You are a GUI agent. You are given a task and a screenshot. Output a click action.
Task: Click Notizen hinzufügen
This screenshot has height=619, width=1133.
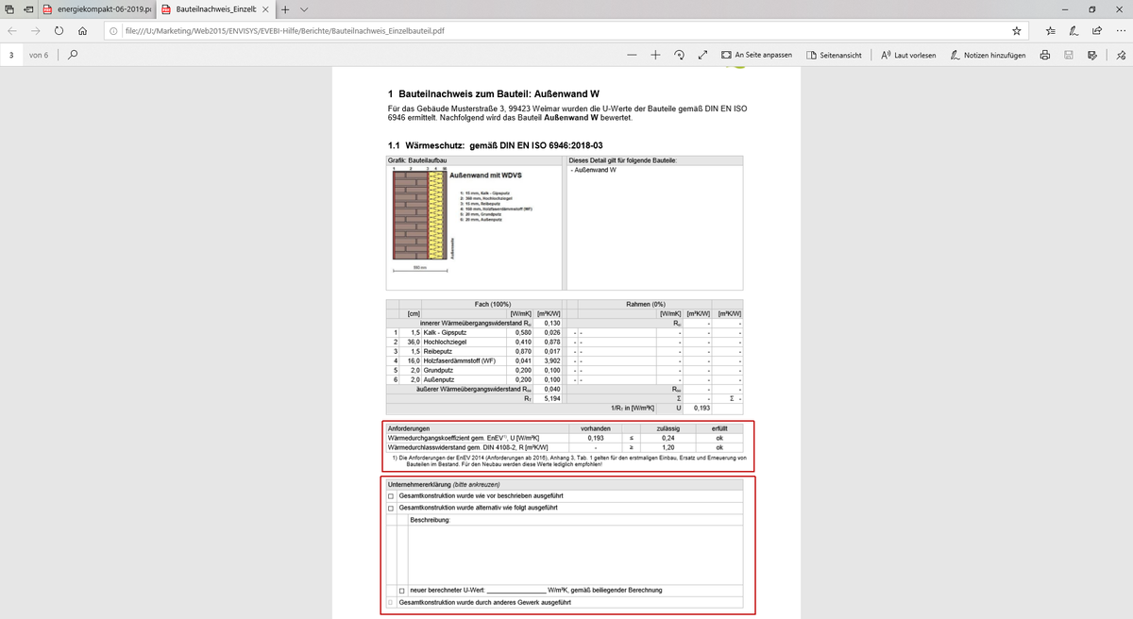tap(988, 55)
